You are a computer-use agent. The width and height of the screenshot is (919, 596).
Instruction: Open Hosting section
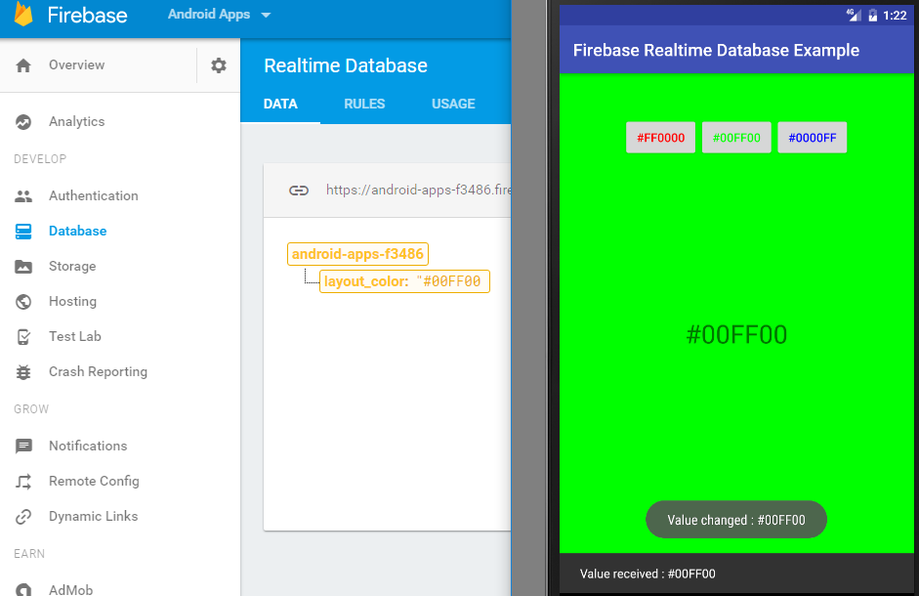(72, 301)
